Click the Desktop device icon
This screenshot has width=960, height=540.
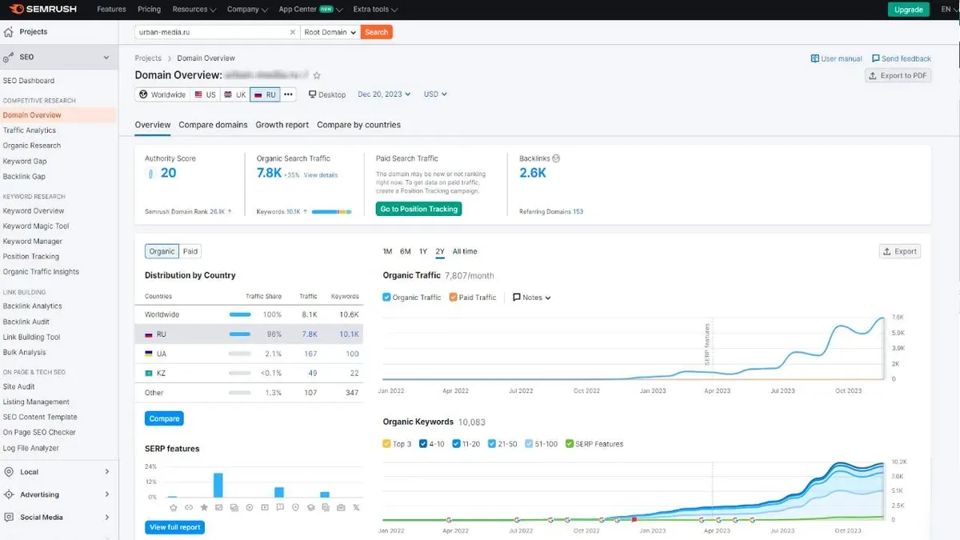tap(313, 94)
